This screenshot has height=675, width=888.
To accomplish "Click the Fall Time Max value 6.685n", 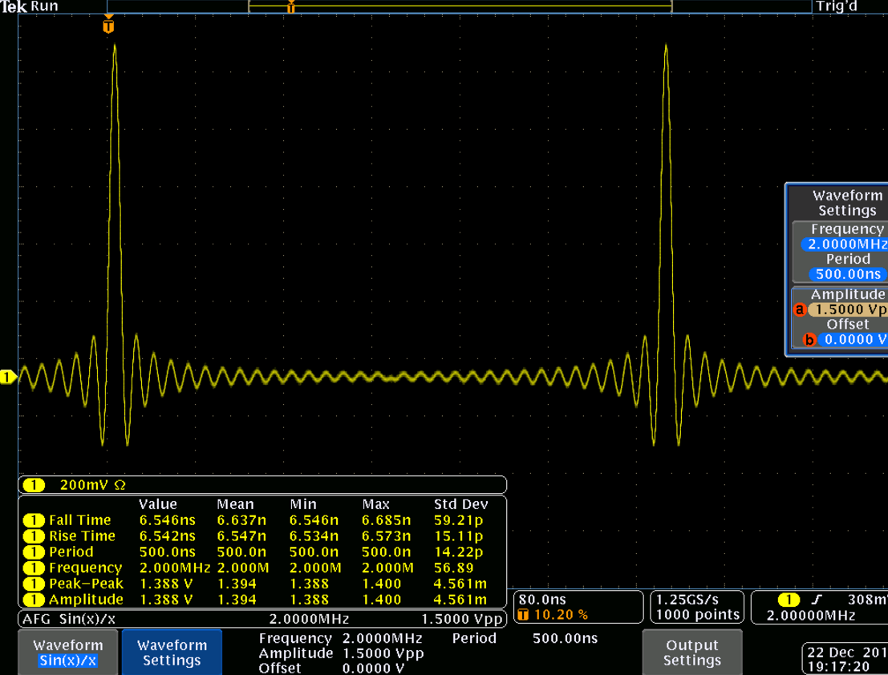I will click(x=386, y=520).
